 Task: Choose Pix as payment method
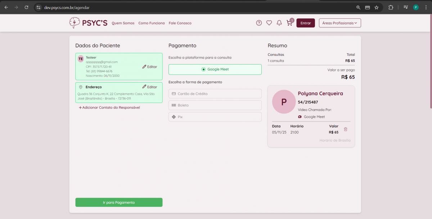click(215, 117)
